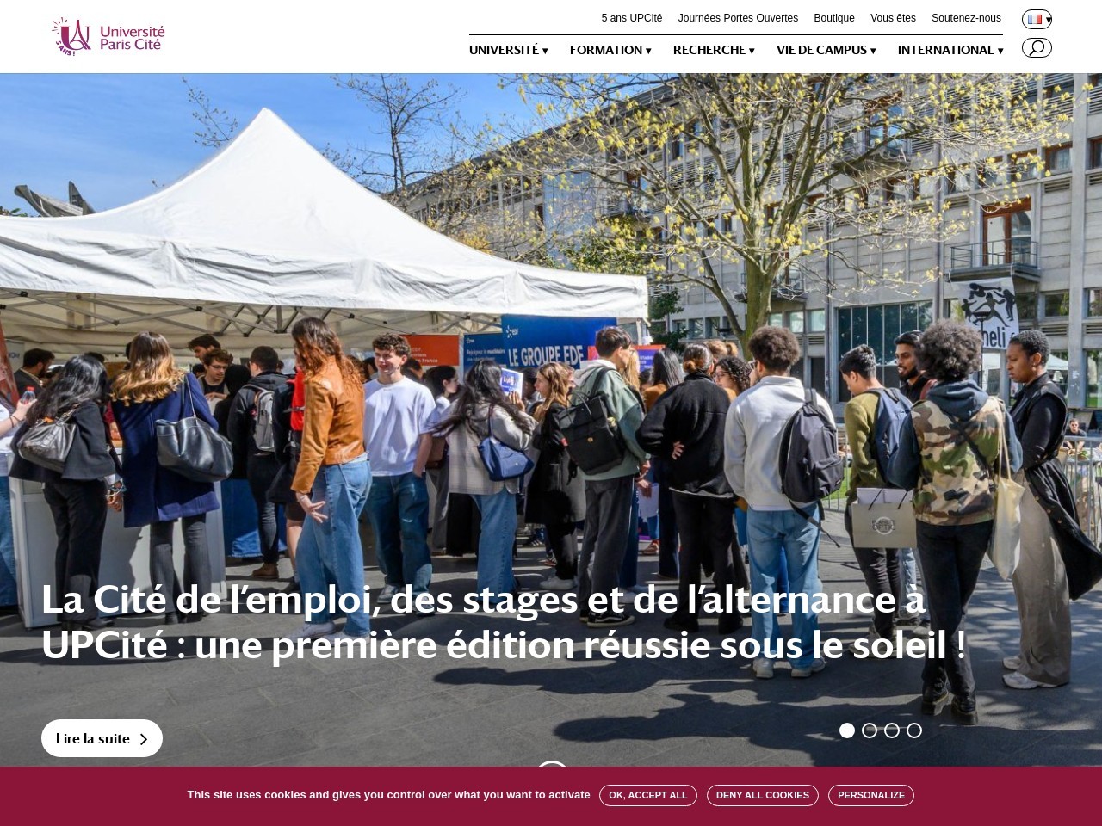The height and width of the screenshot is (826, 1102).
Task: Switch to the third carousel slide dot
Action: click(x=892, y=730)
